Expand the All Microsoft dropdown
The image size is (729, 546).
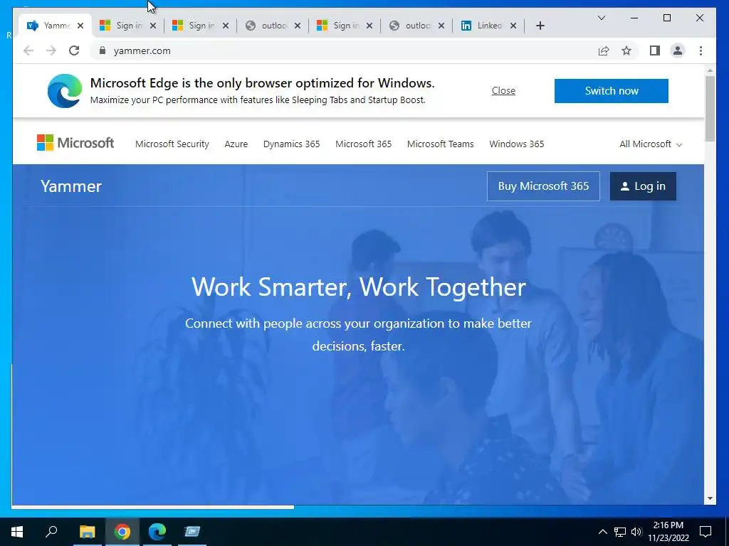coord(651,144)
